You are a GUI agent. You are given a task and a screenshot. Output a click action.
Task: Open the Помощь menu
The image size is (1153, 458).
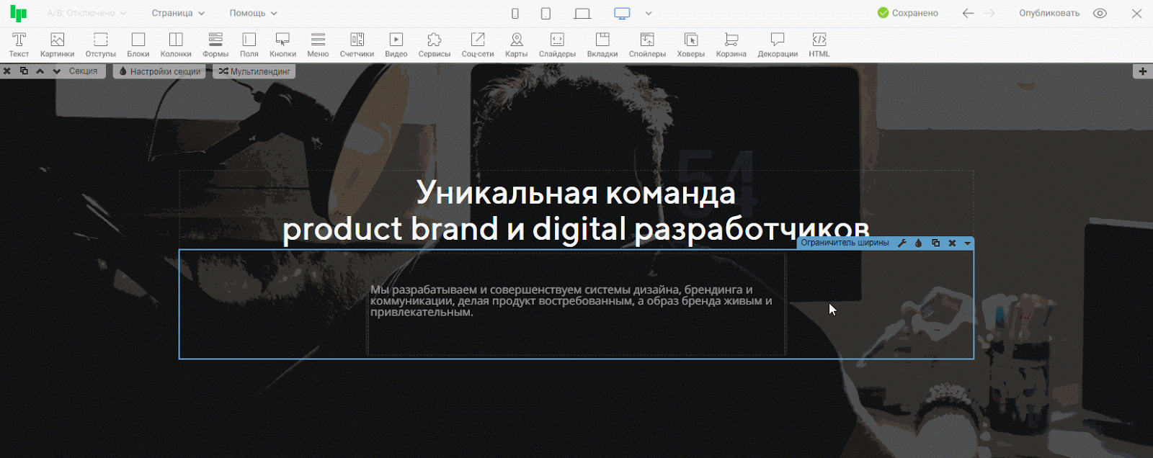coord(253,13)
